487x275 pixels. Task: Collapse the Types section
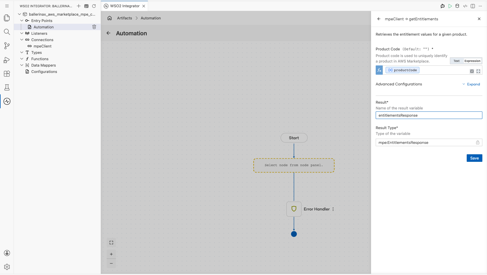tap(22, 52)
